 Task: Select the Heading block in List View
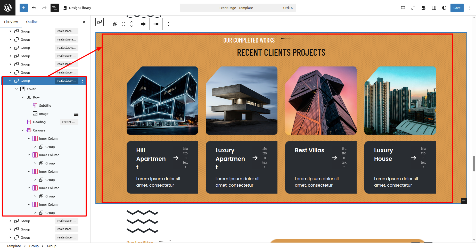coord(39,122)
